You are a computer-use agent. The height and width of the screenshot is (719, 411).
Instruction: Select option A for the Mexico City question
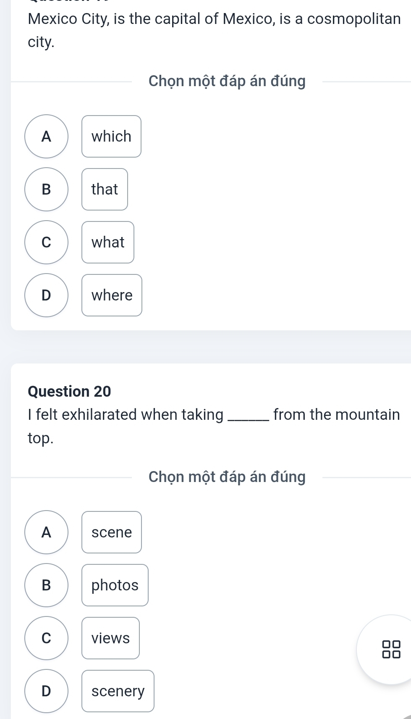46,136
